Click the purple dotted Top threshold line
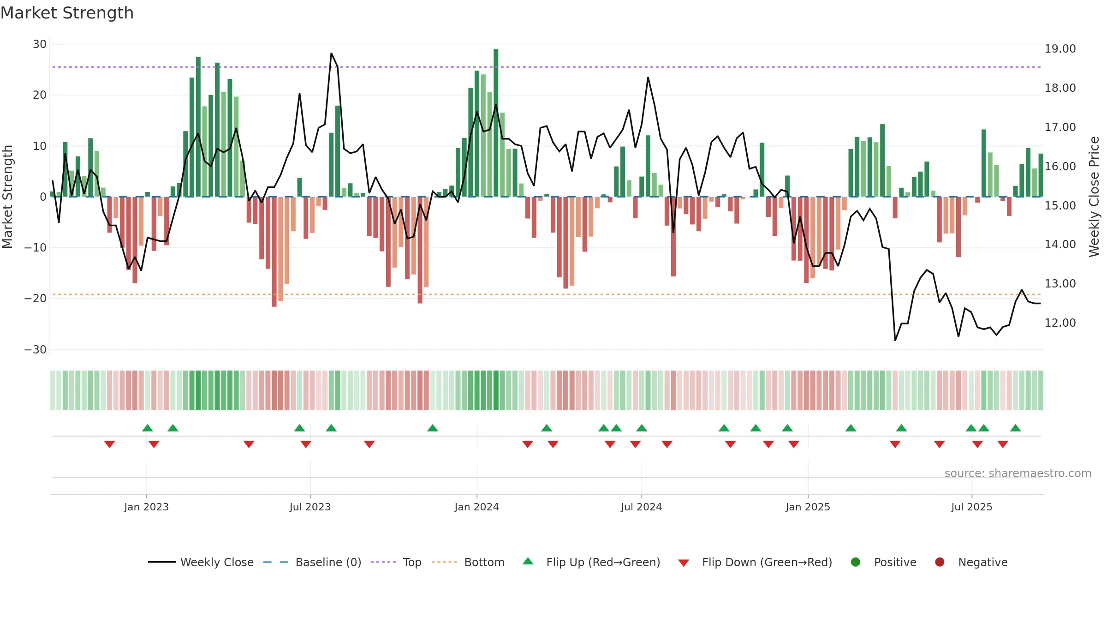 click(547, 67)
